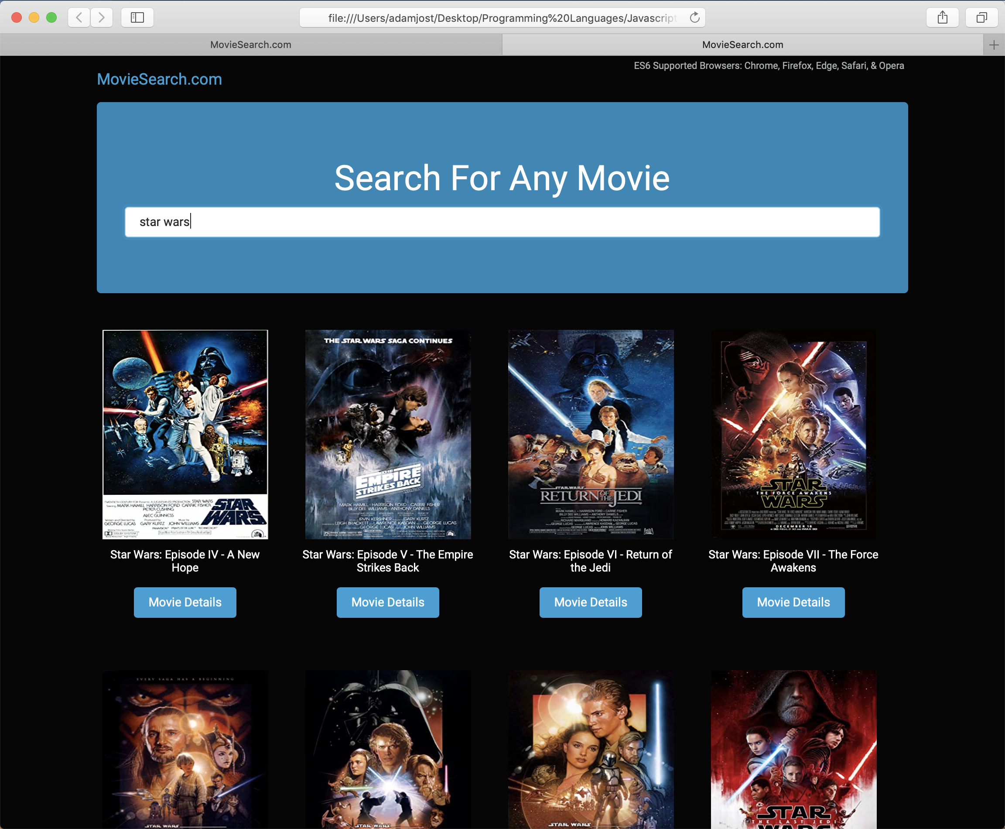Image resolution: width=1005 pixels, height=829 pixels.
Task: Show the Safari sidebar
Action: coord(137,17)
